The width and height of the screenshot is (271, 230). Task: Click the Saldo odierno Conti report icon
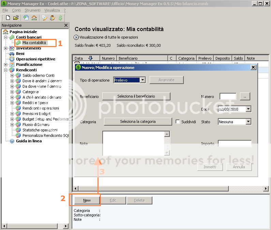[18, 75]
